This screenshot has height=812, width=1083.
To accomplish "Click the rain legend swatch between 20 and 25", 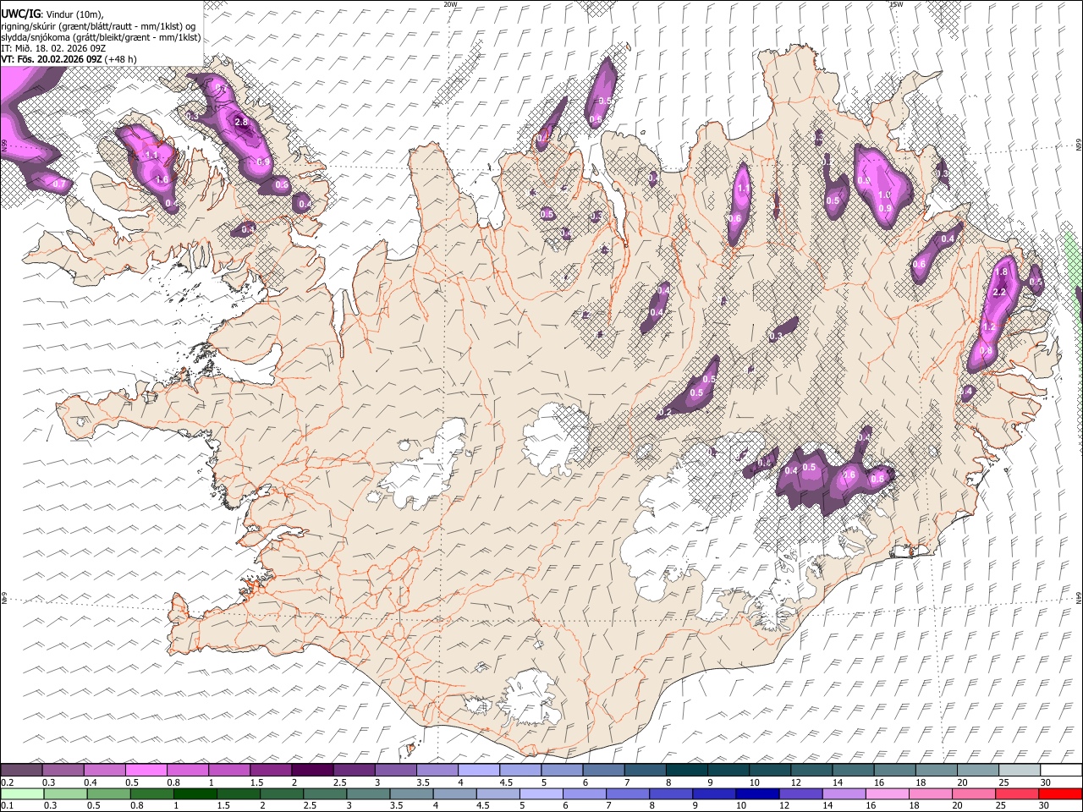I will [x=974, y=793].
